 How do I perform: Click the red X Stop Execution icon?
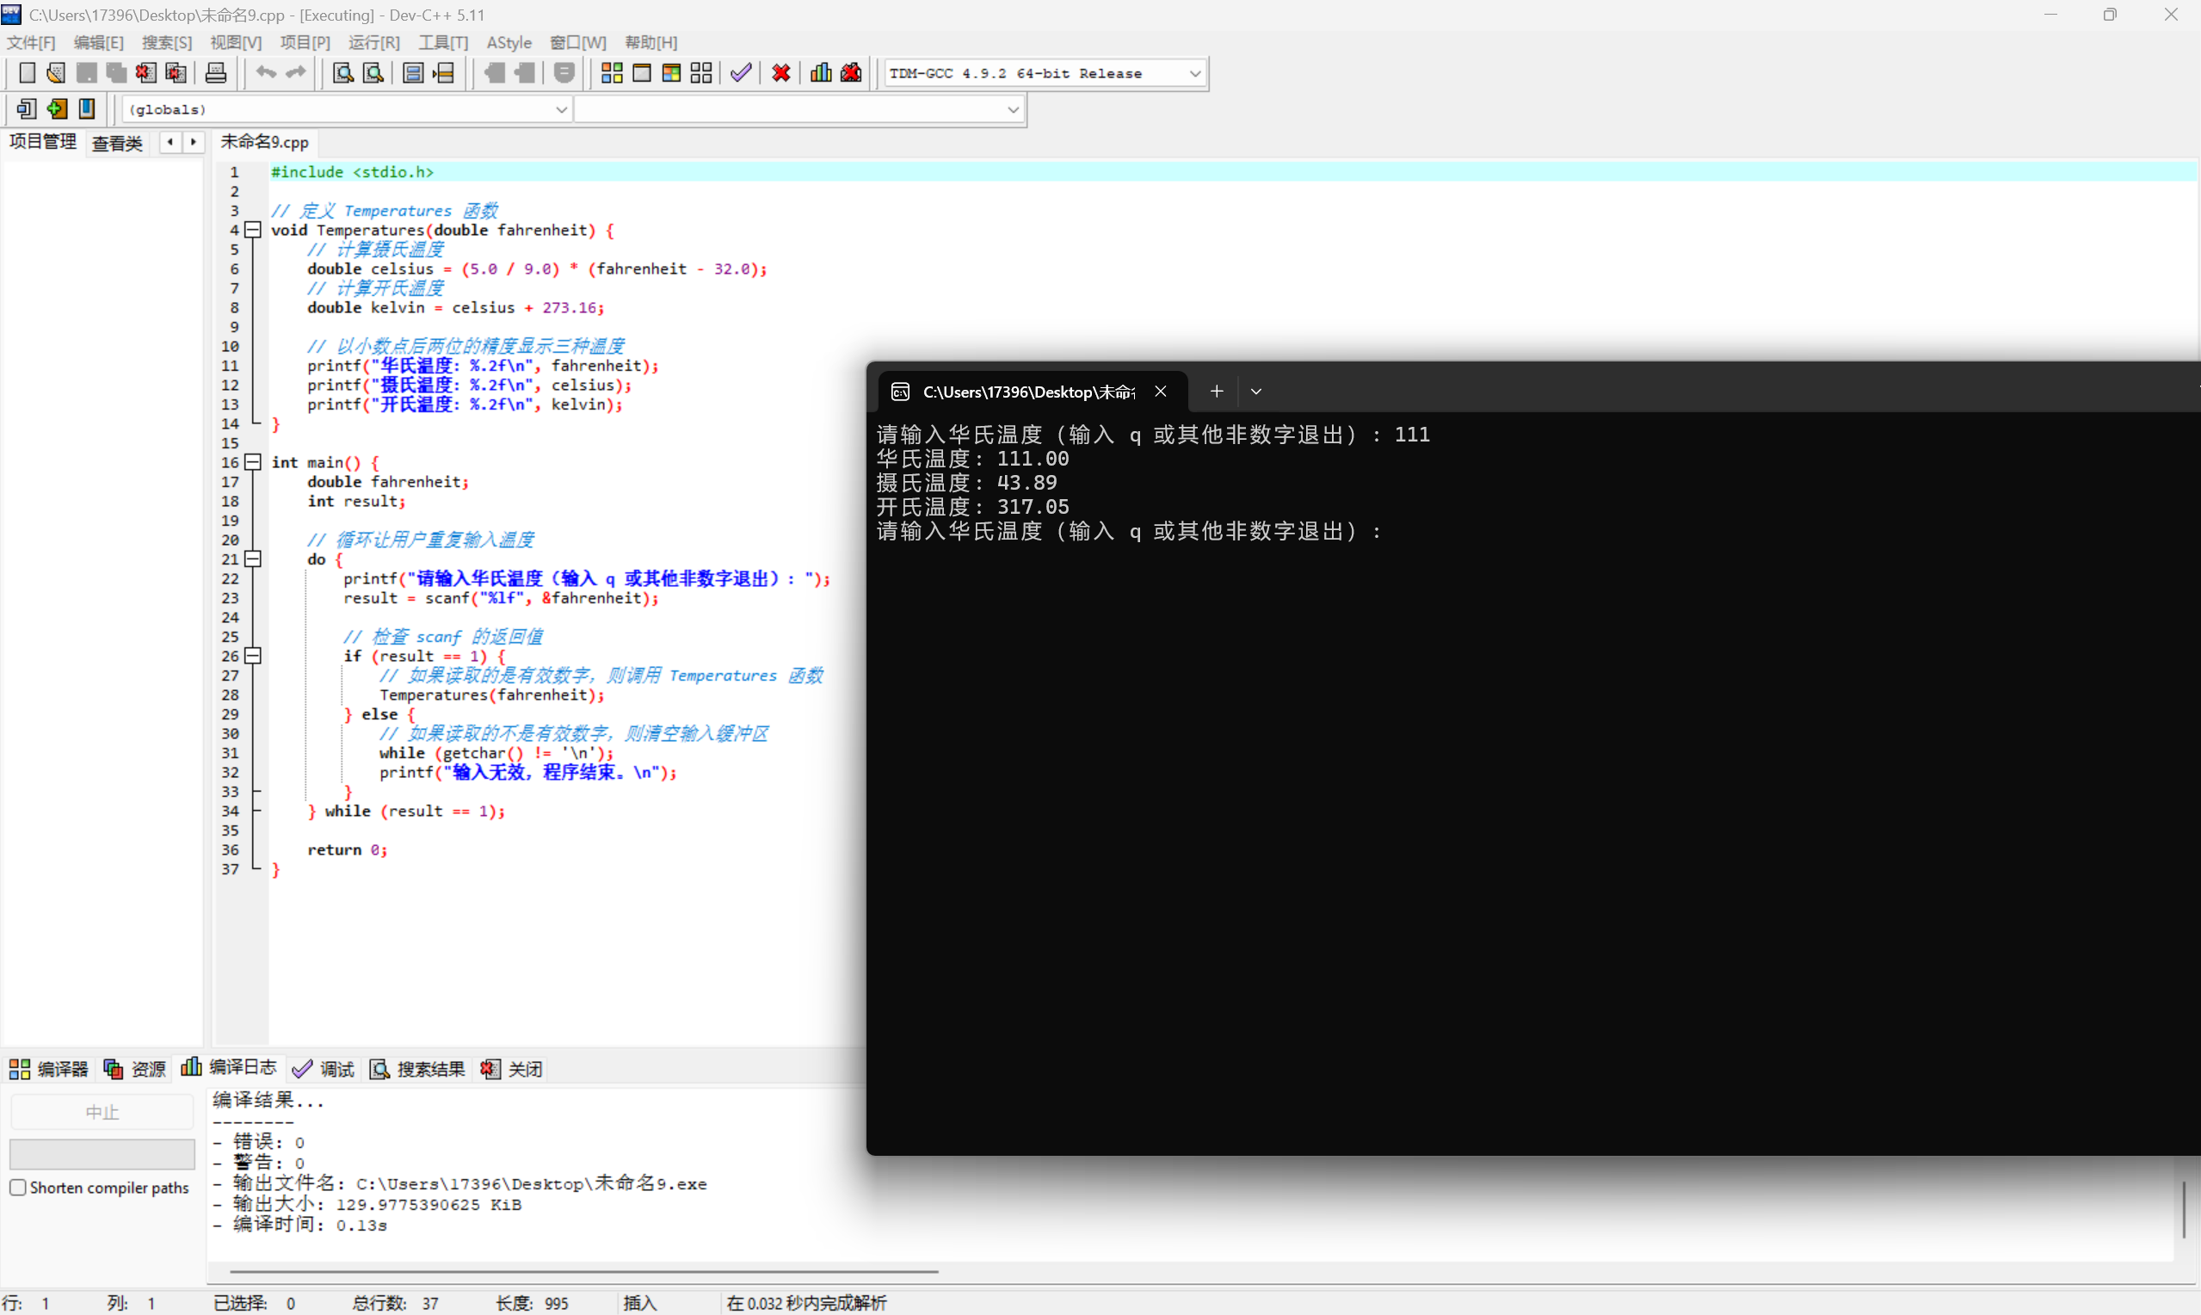tap(780, 72)
